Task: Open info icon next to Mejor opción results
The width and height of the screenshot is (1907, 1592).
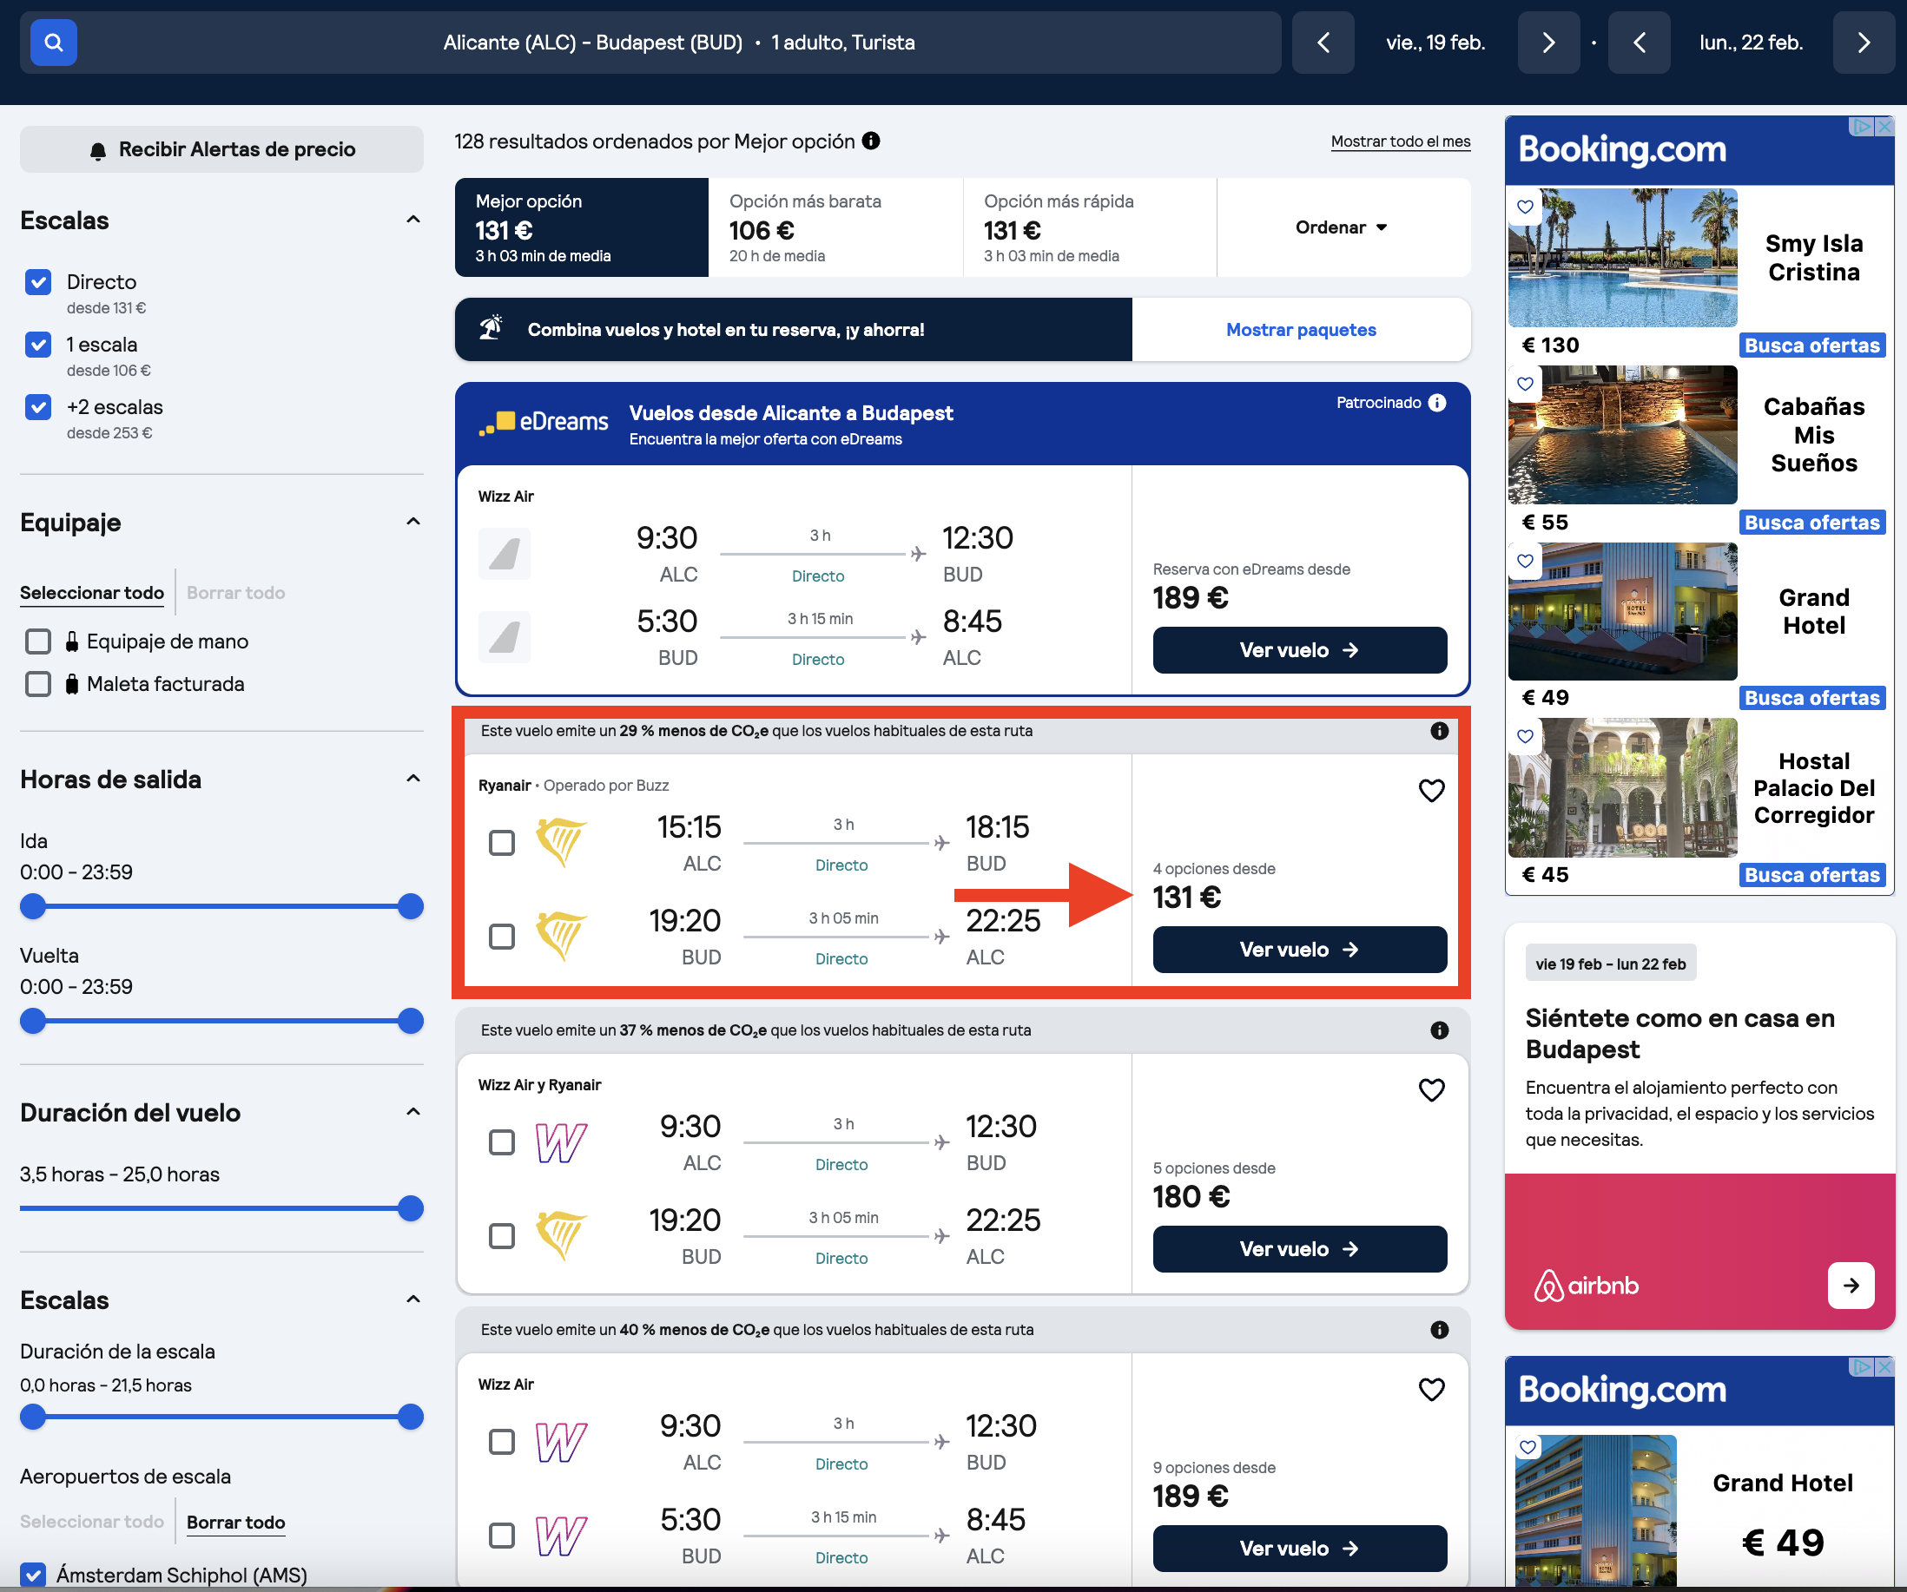Action: pos(871,141)
